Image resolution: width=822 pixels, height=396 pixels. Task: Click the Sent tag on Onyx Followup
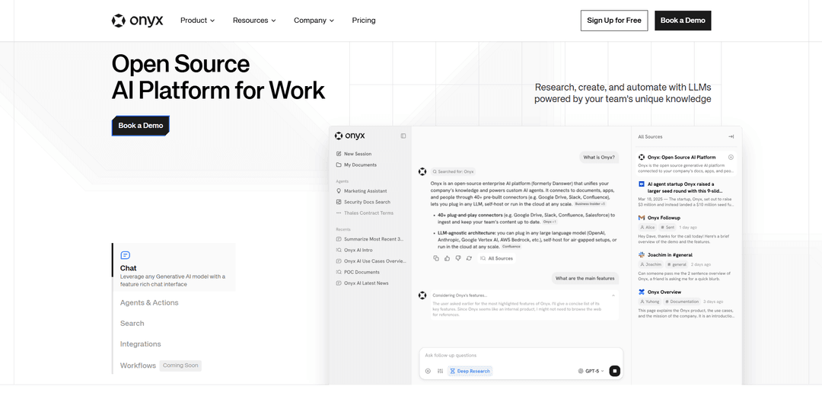pos(668,227)
